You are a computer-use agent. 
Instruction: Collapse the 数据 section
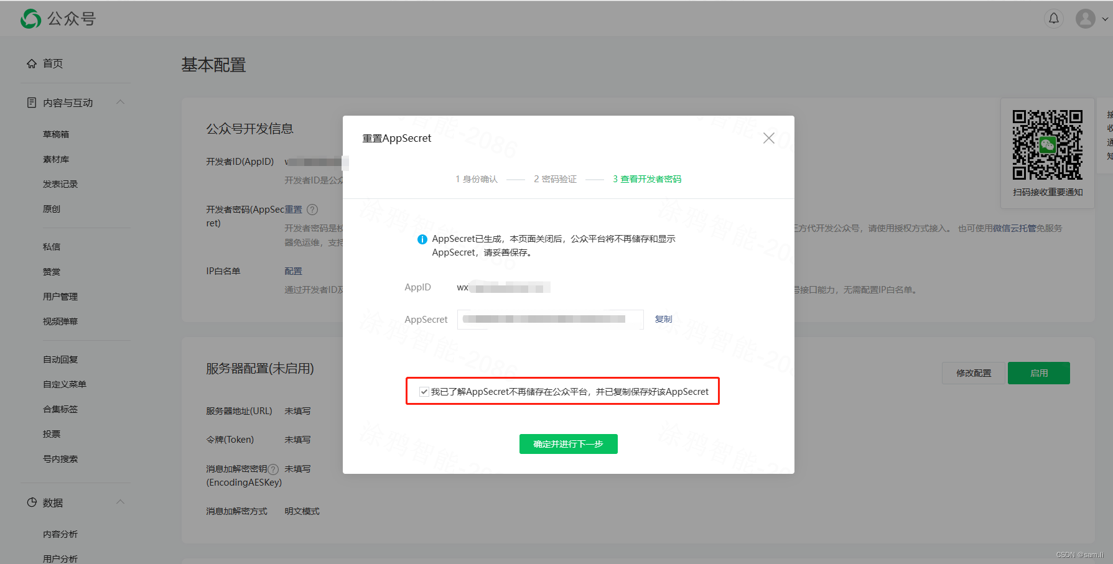pyautogui.click(x=121, y=502)
